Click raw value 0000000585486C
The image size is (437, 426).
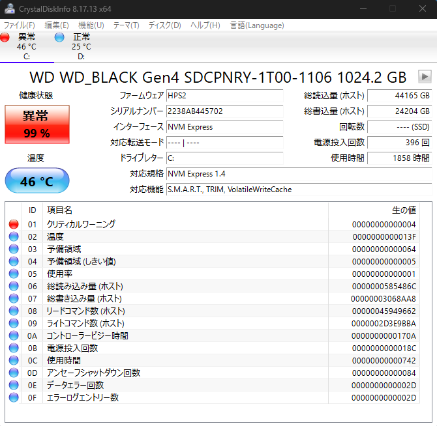tap(384, 287)
